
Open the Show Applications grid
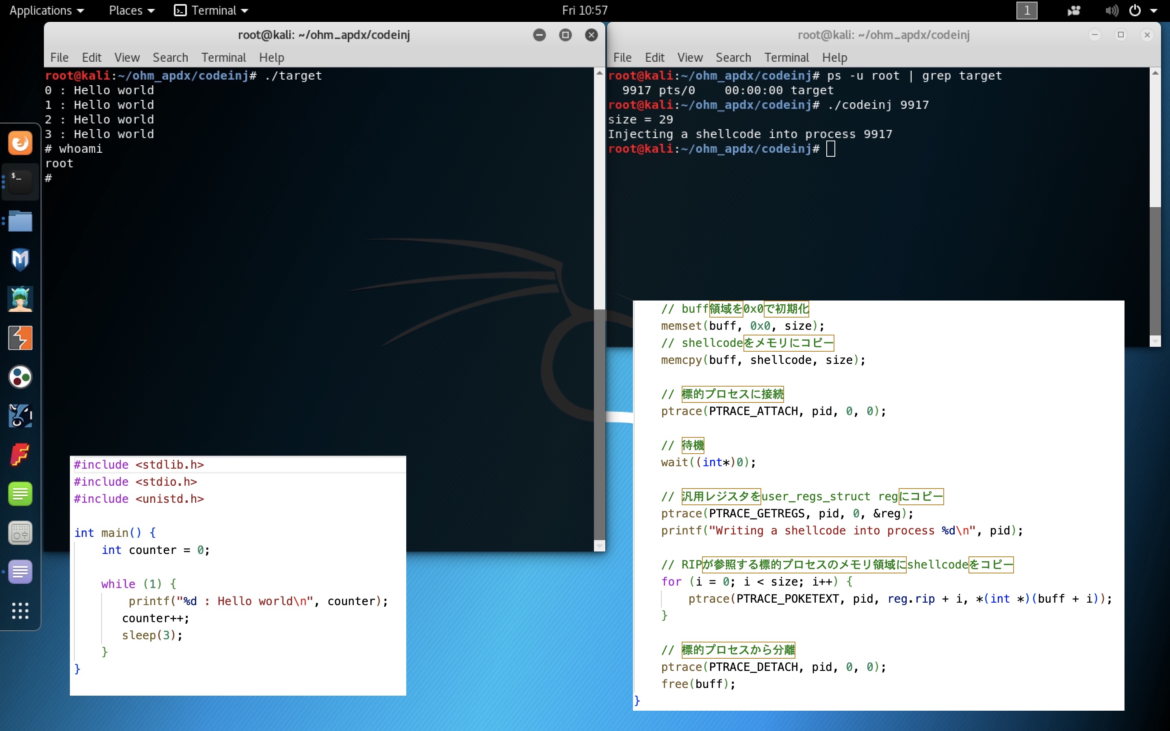click(x=20, y=611)
